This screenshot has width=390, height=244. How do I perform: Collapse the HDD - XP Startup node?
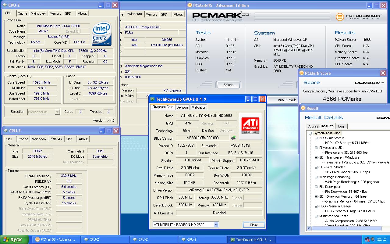point(316,138)
